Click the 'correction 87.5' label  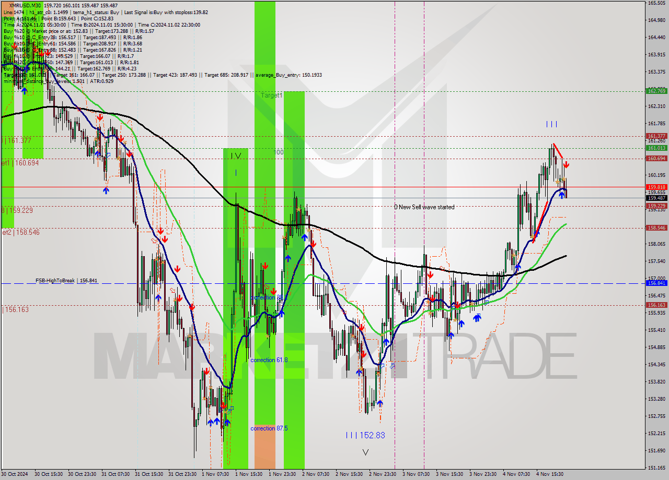(269, 428)
